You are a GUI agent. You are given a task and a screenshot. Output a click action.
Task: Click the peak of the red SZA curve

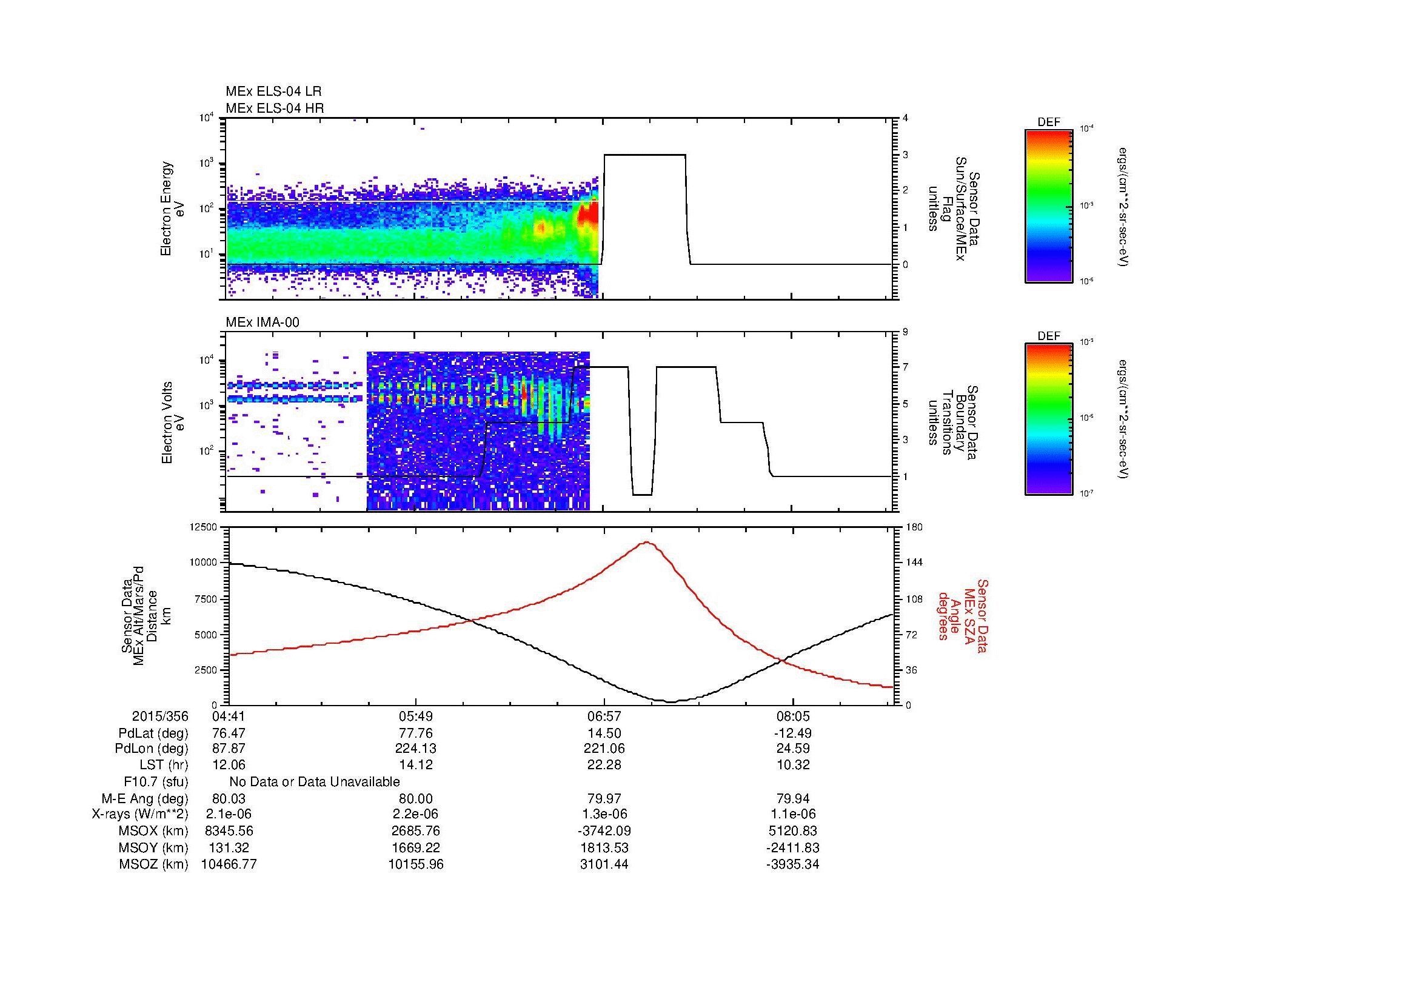point(646,543)
